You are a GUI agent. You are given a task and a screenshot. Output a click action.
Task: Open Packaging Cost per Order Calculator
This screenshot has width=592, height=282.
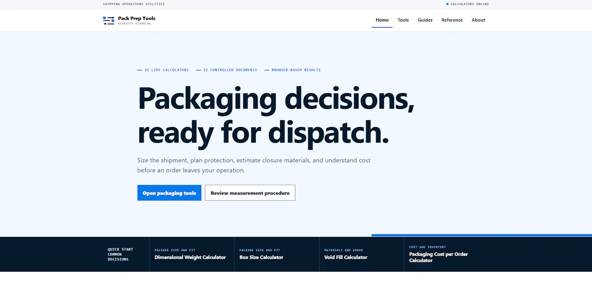coord(438,257)
